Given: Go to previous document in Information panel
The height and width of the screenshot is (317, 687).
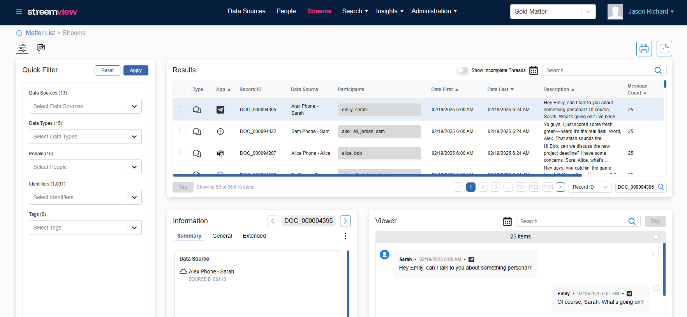Looking at the screenshot, I should tap(273, 221).
